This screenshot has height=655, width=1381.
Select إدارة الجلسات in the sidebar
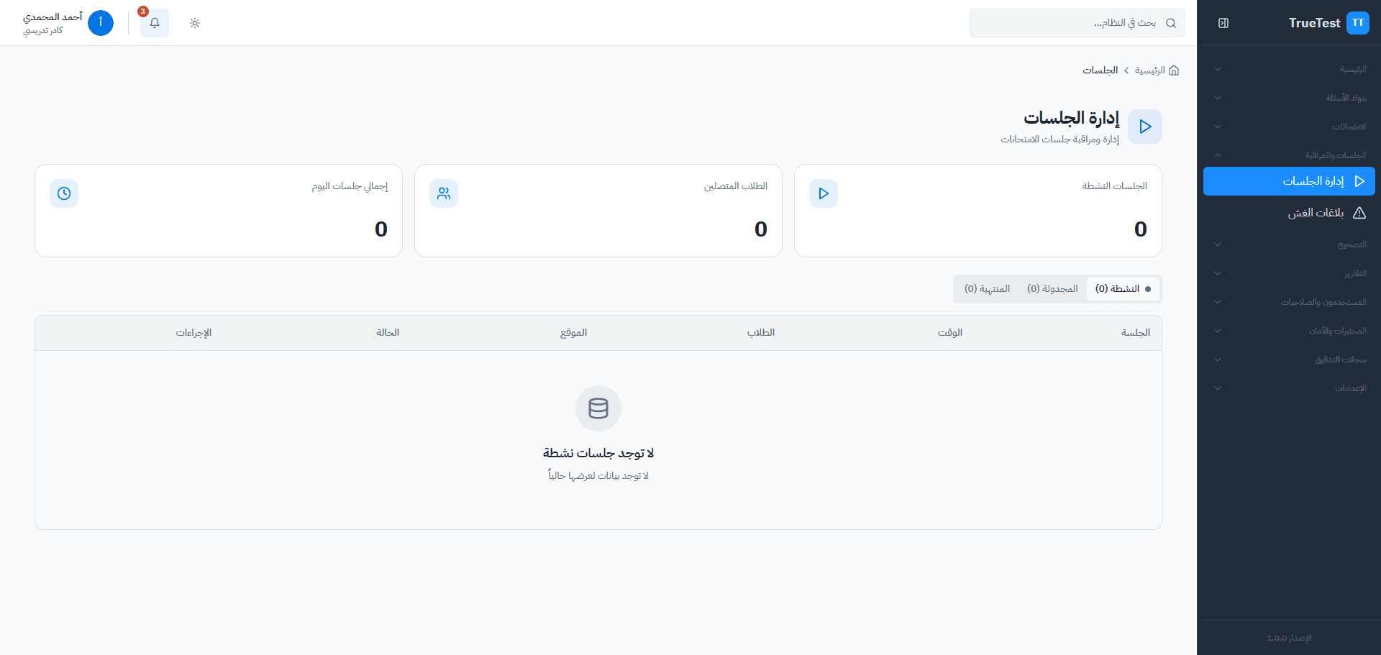point(1289,181)
